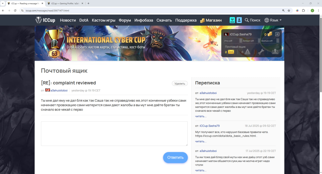Image resolution: width=322 pixels, height=174 pixels.
Task: Click the level 63 trophy badge
Action: click(54, 43)
